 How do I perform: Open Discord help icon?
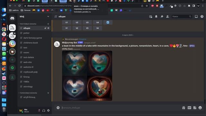tap(202, 16)
